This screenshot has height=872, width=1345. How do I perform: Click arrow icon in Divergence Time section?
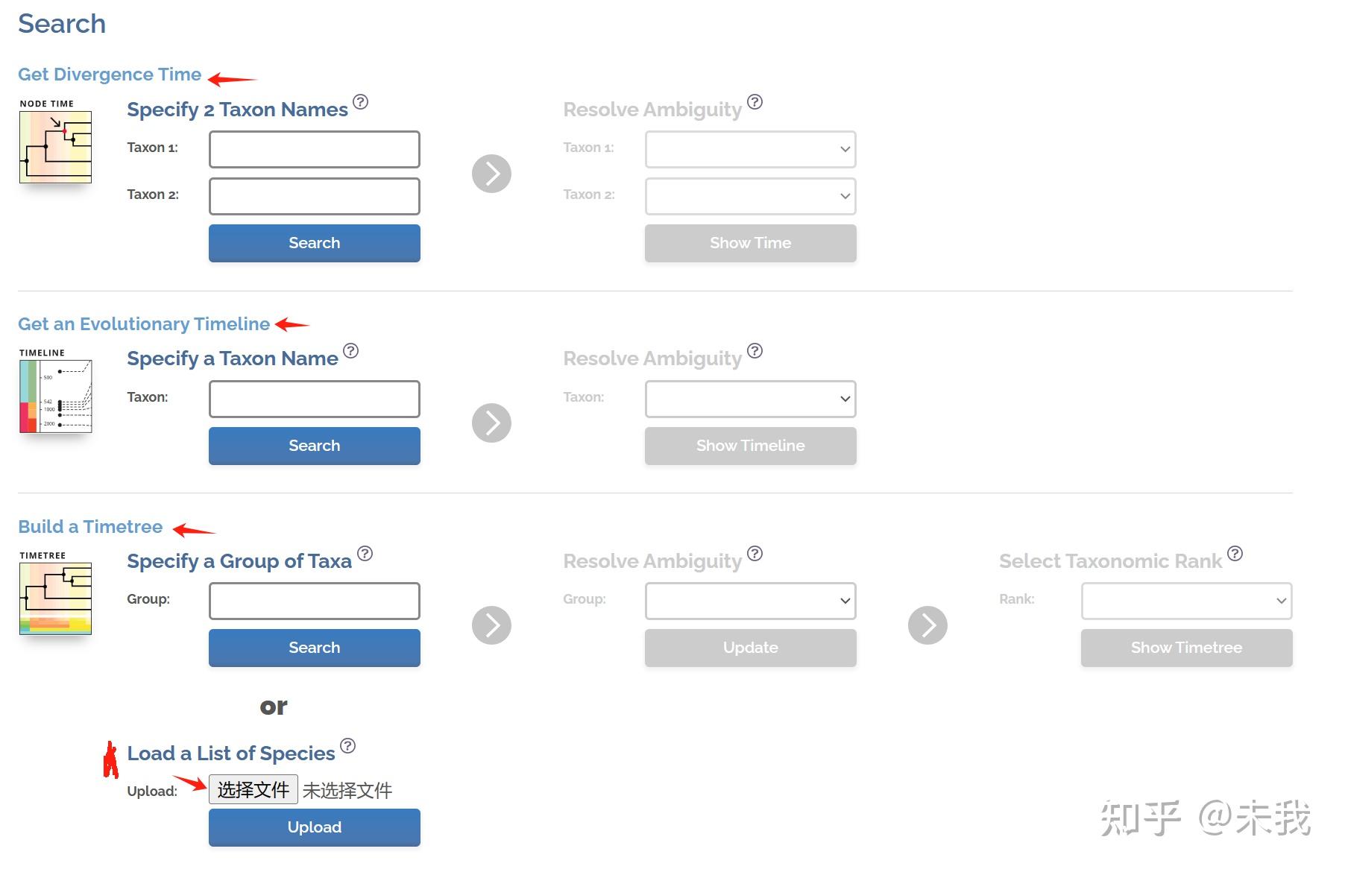pos(491,174)
